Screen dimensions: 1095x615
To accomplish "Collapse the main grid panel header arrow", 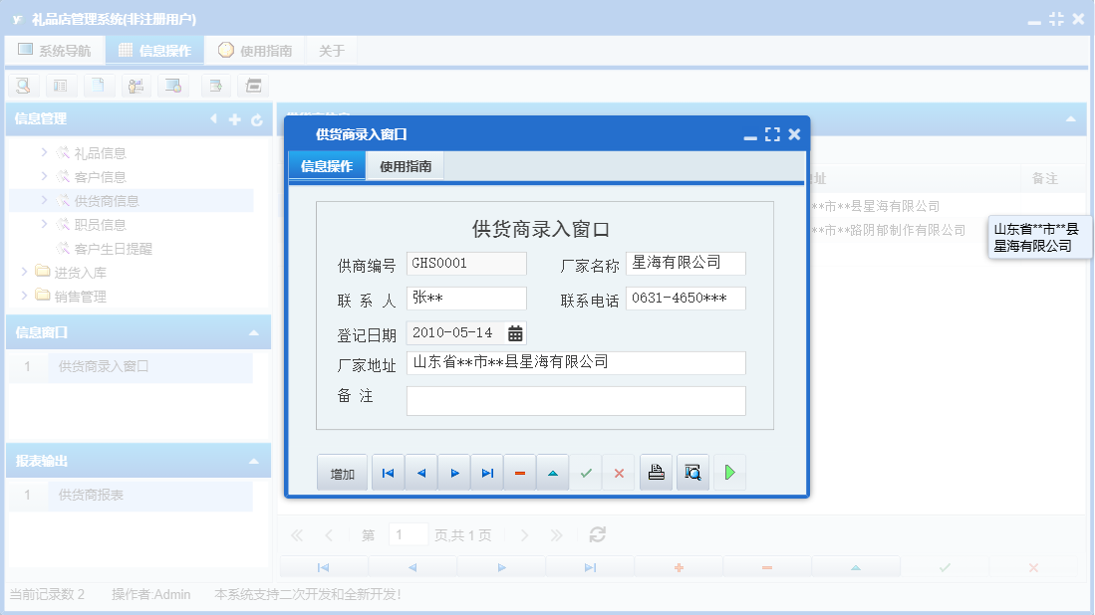I will pos(1070,119).
